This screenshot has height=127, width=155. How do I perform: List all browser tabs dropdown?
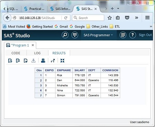(x=118, y=9)
